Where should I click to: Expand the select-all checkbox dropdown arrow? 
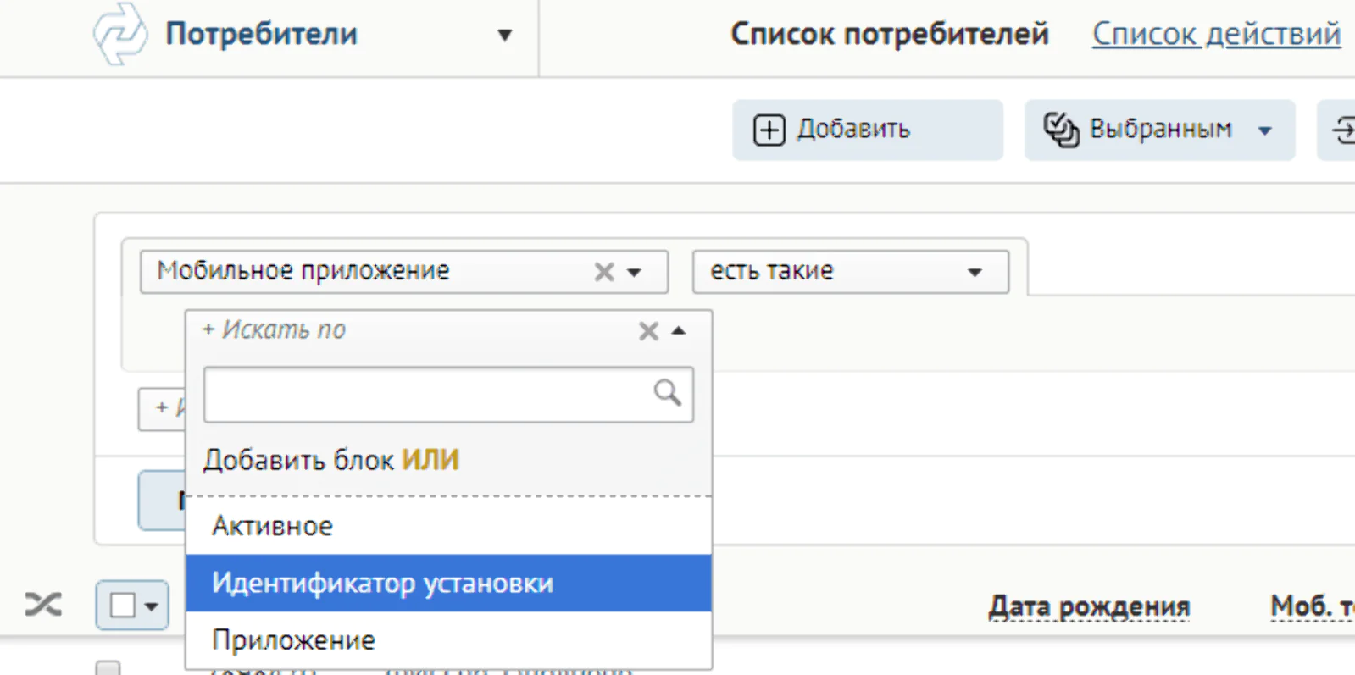tap(152, 606)
